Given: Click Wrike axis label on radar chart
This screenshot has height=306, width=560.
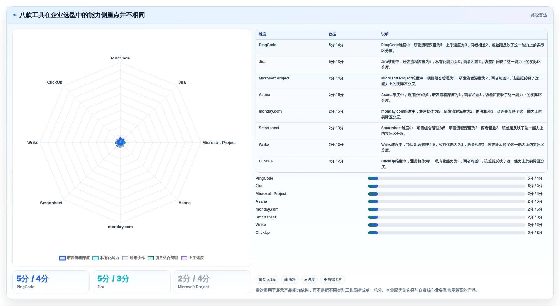Looking at the screenshot, I should 33,143.
